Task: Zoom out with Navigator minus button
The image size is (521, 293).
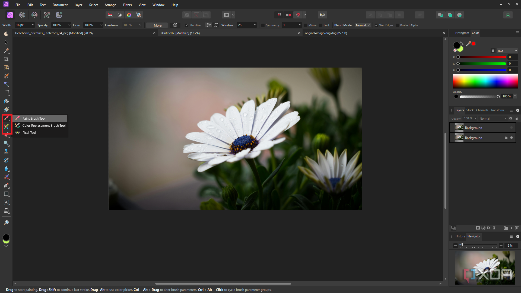Action: coord(455,246)
